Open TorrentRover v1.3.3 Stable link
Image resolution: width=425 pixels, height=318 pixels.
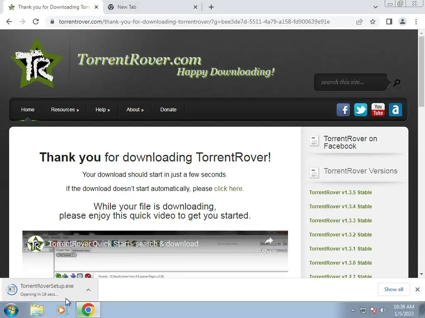340,220
